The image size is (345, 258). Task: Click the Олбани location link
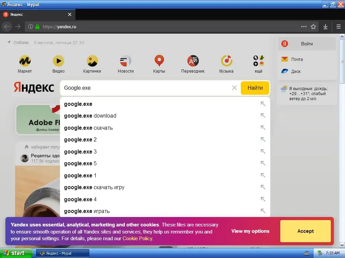(x=21, y=43)
